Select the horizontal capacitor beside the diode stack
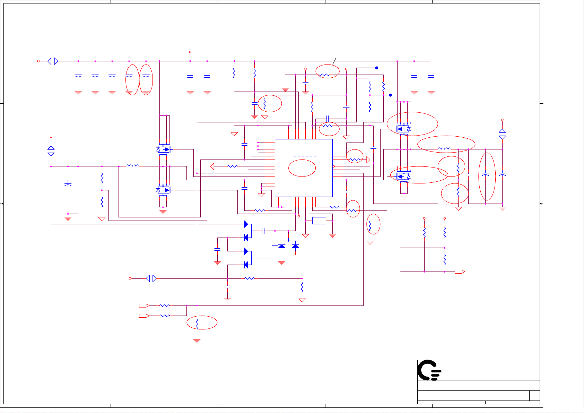Screen dimensions: 584x413 [263, 231]
